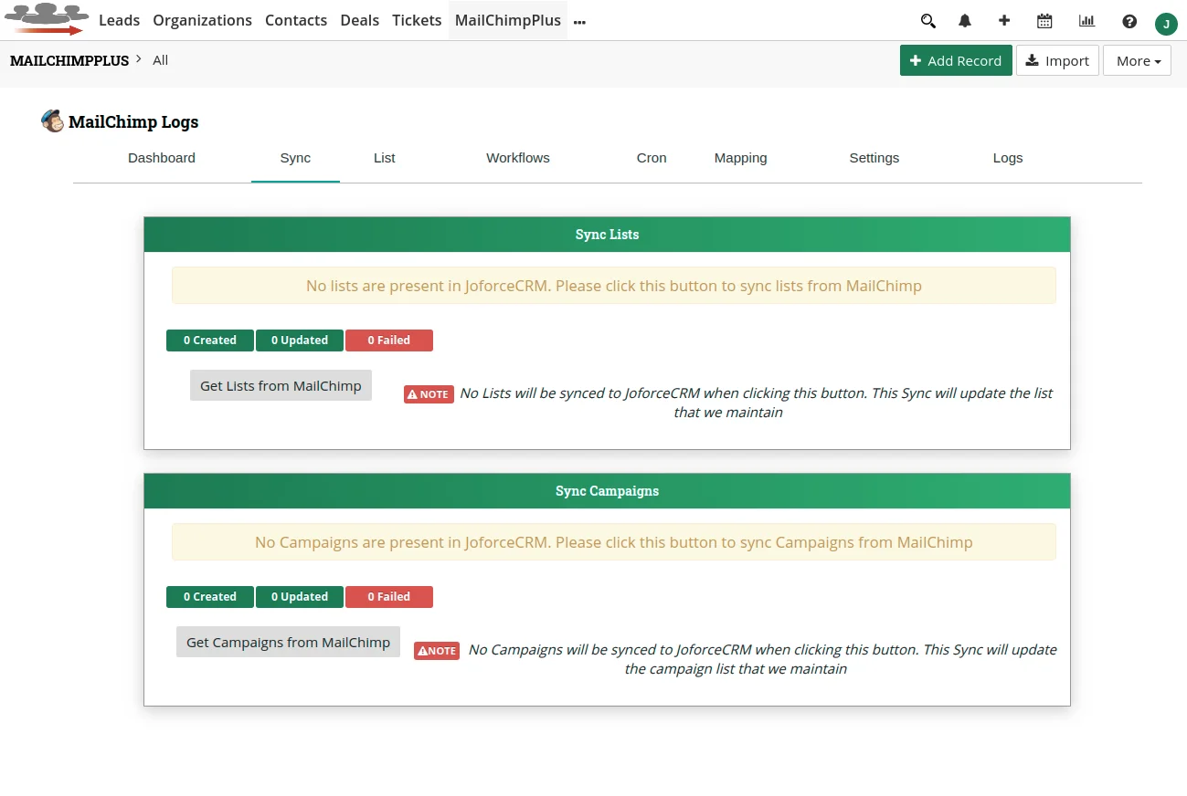Expand the Import options
The height and width of the screenshot is (796, 1187).
(1057, 60)
